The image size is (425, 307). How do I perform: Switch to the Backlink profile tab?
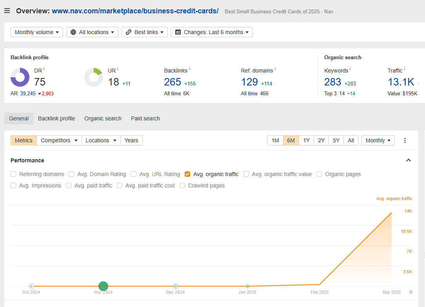pyautogui.click(x=56, y=118)
